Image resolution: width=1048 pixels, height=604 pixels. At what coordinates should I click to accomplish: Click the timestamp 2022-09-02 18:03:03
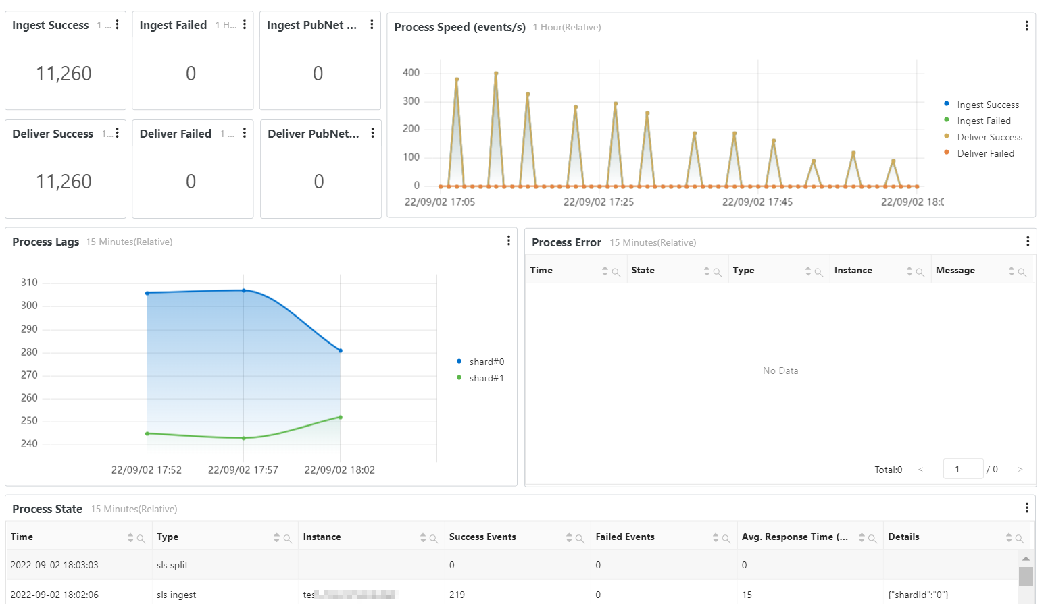point(54,565)
